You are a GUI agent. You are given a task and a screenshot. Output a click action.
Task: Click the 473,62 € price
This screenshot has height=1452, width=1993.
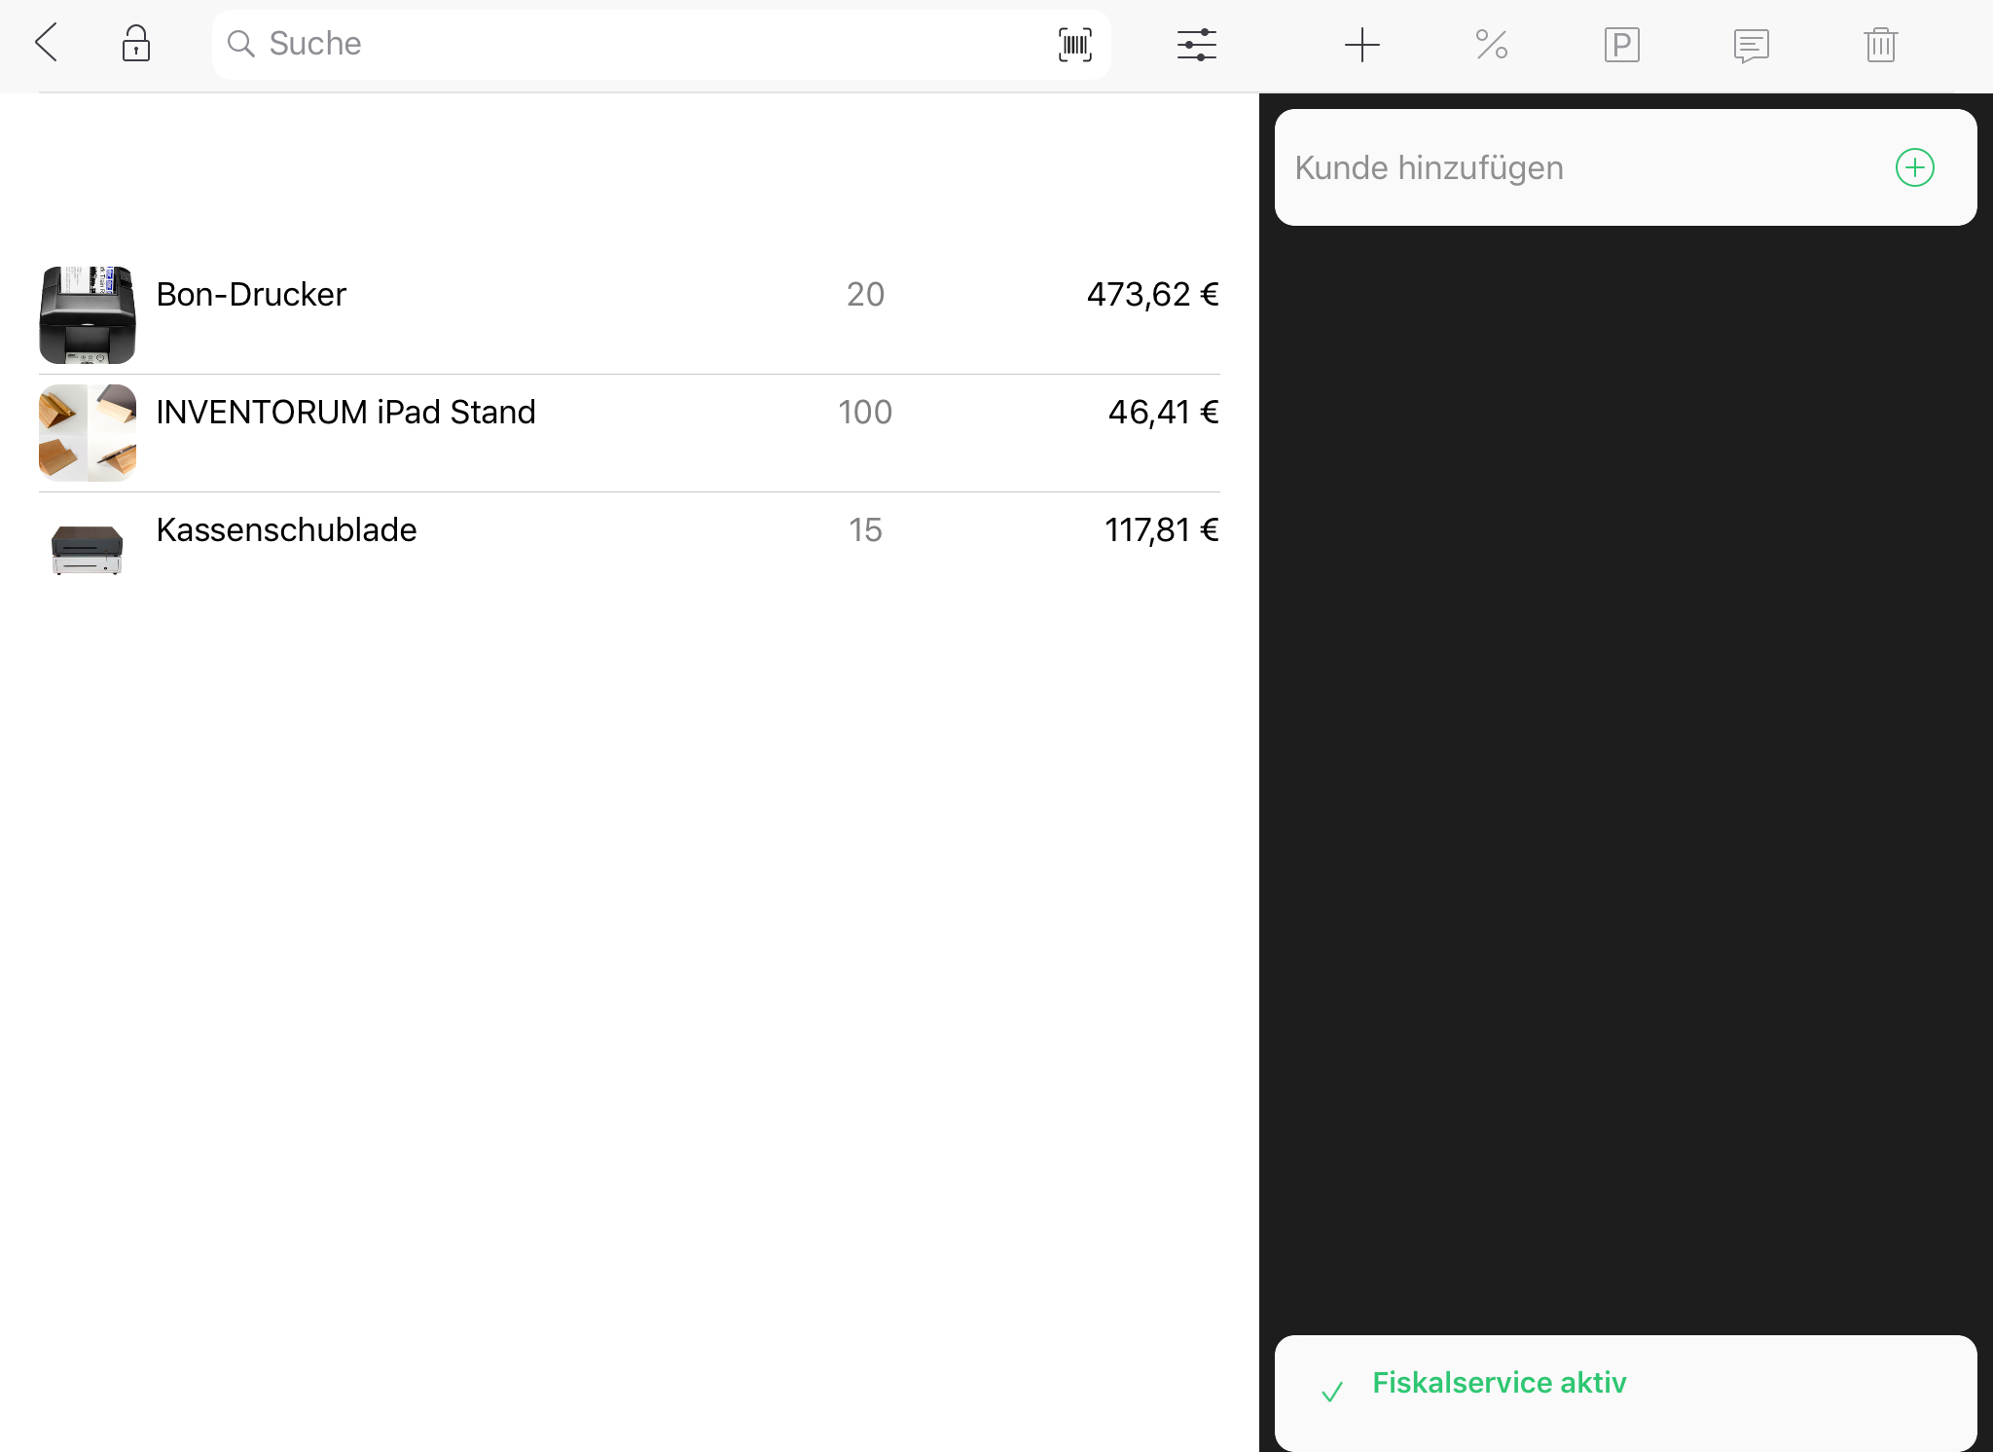pyautogui.click(x=1152, y=294)
